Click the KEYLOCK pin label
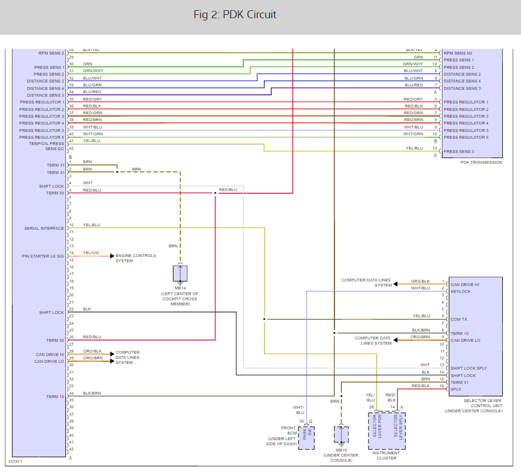Viewport: 521px width, 476px height. click(x=461, y=291)
